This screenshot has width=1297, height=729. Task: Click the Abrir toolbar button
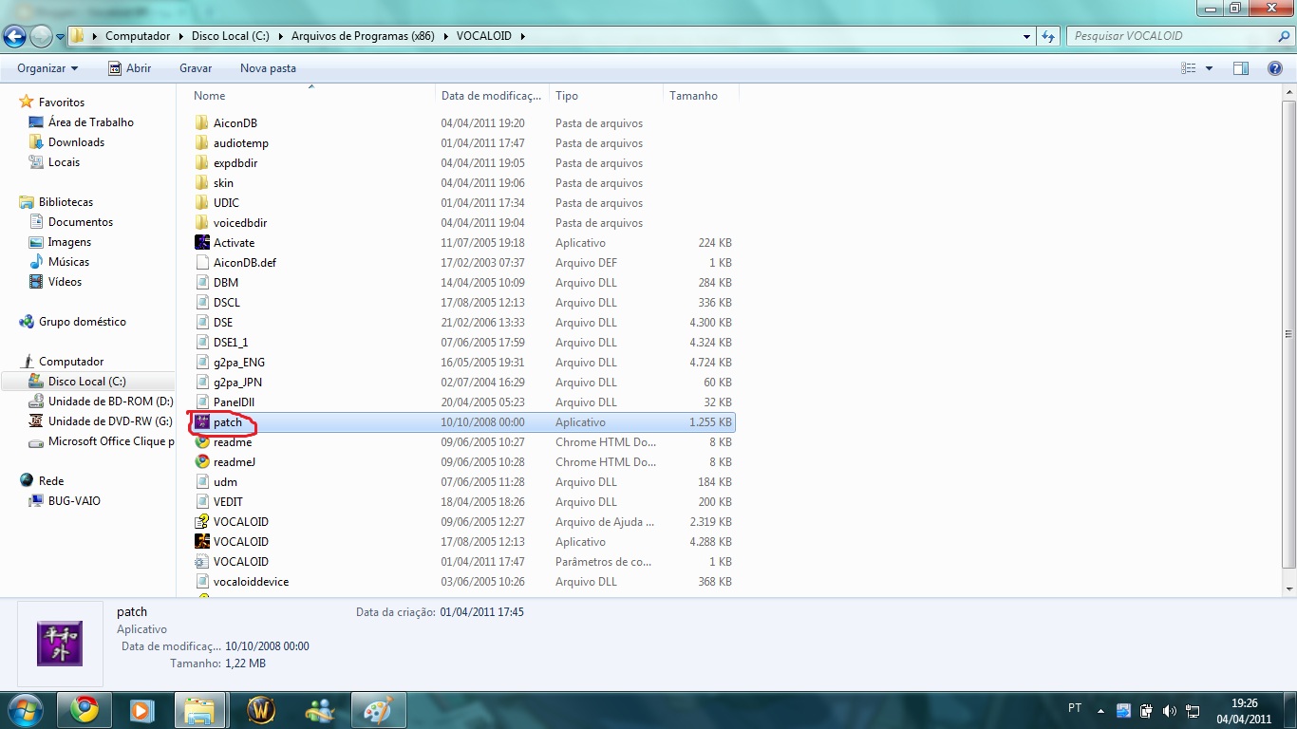point(129,68)
